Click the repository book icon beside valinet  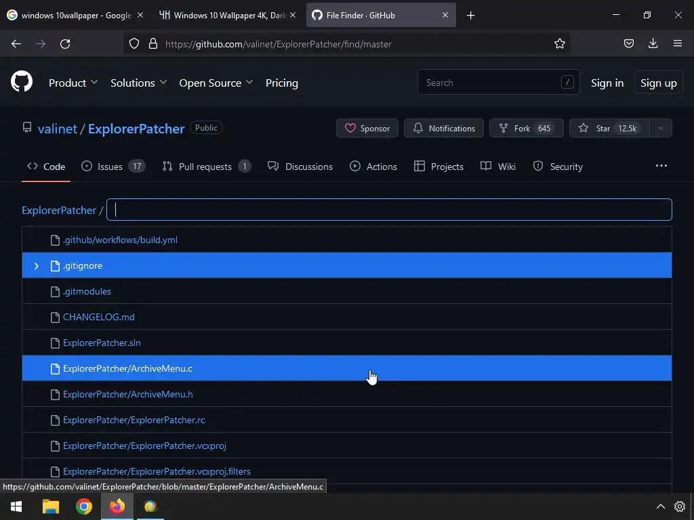click(x=27, y=128)
